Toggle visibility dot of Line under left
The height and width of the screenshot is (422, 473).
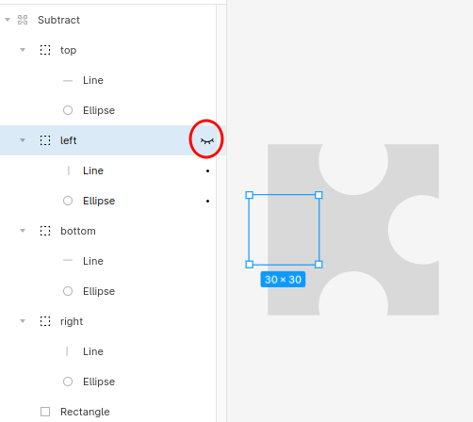tap(207, 171)
